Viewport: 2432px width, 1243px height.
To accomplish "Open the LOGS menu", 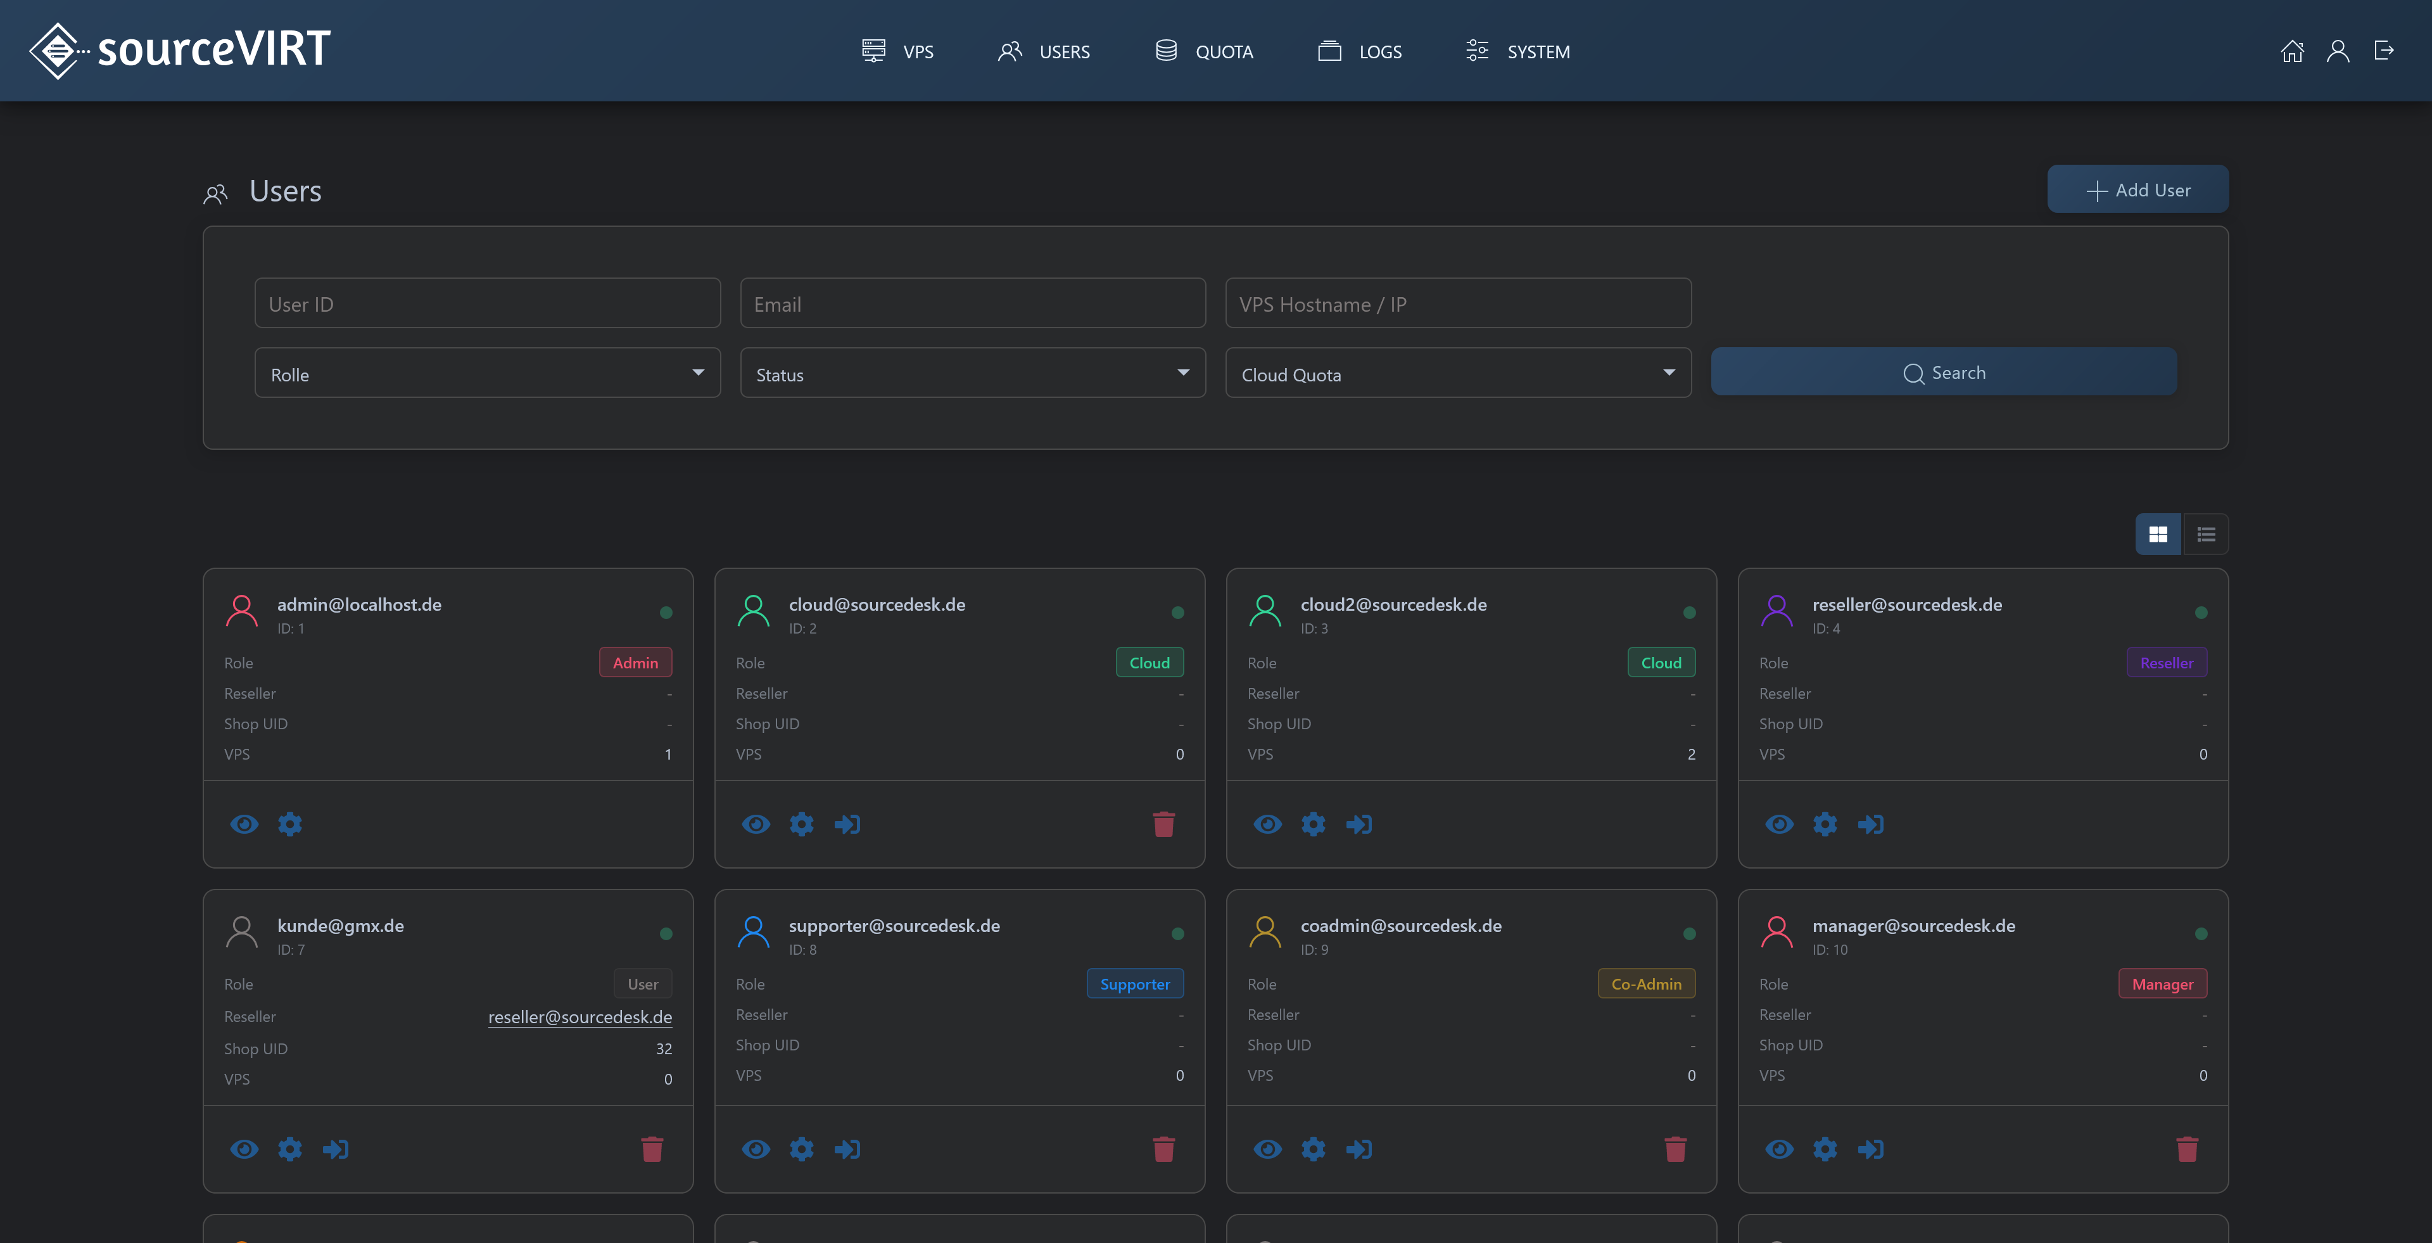I will pyautogui.click(x=1360, y=51).
